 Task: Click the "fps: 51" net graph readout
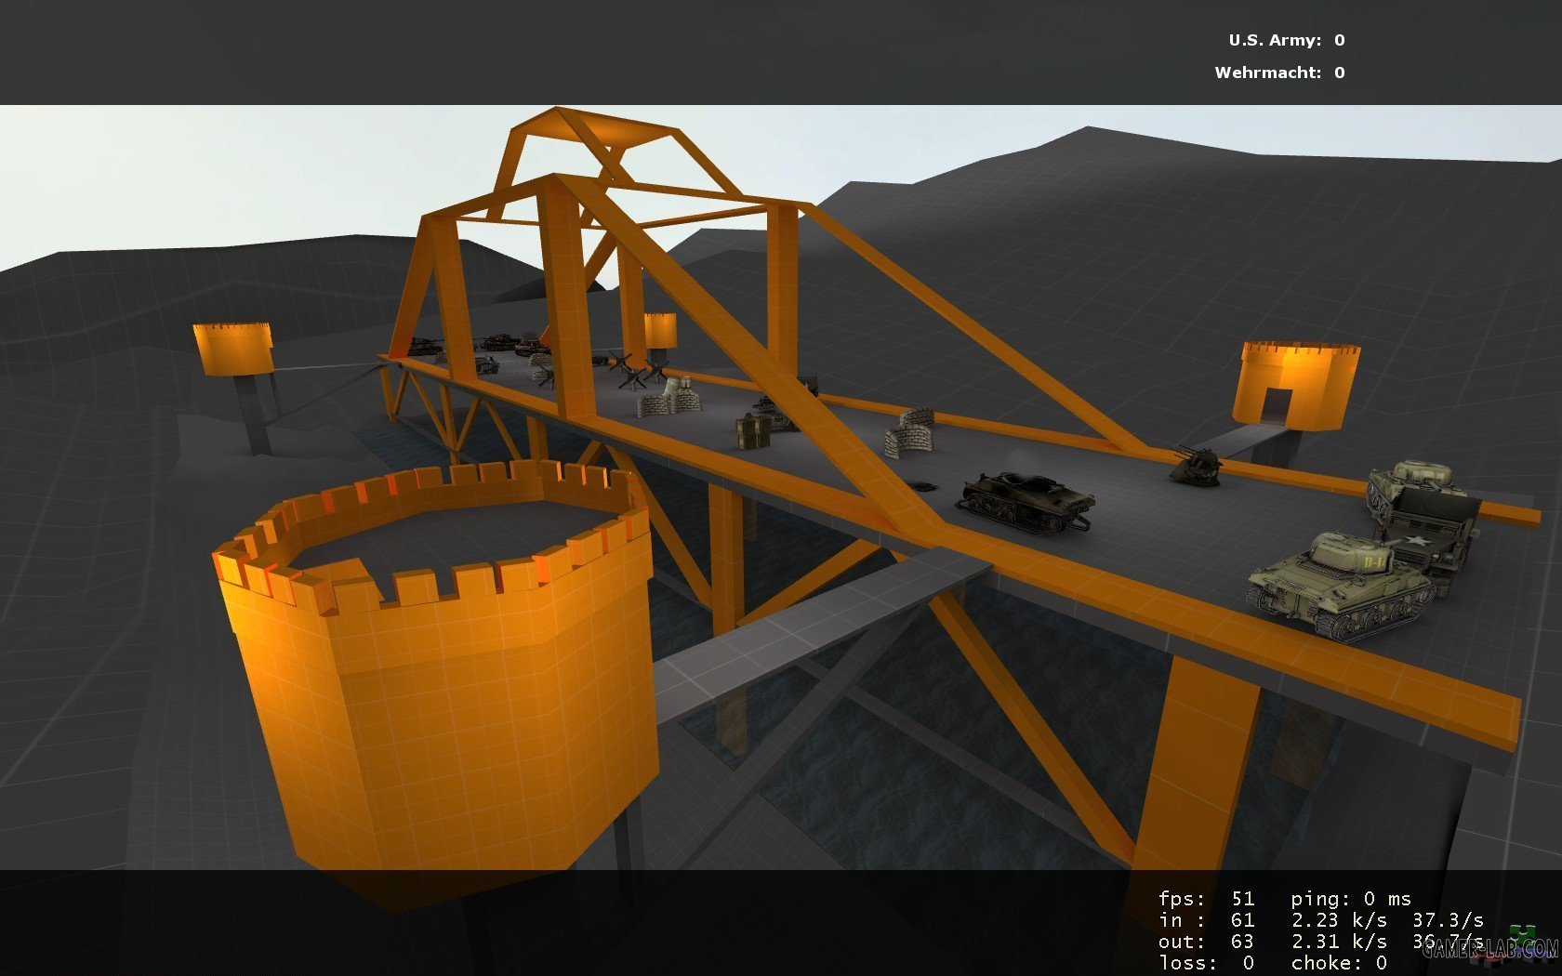[1207, 899]
